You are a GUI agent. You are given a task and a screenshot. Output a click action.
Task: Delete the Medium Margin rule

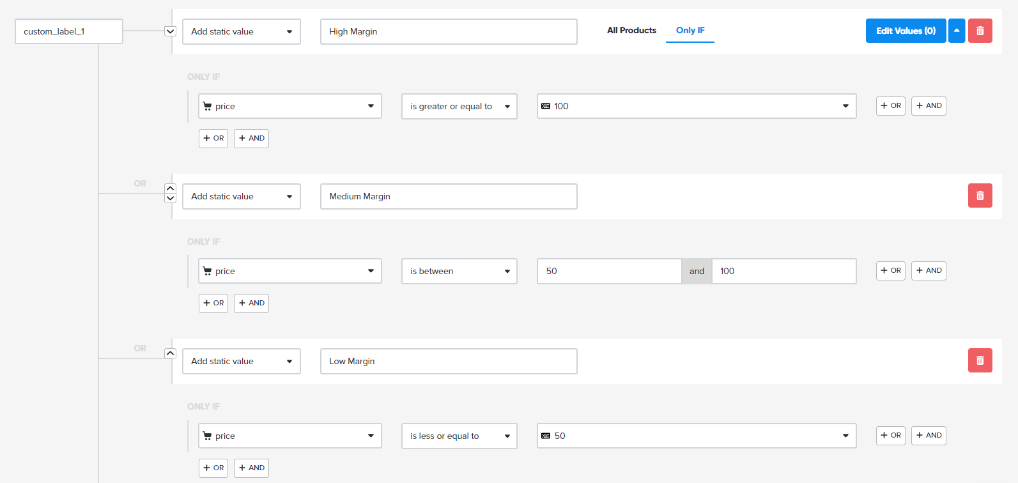980,195
